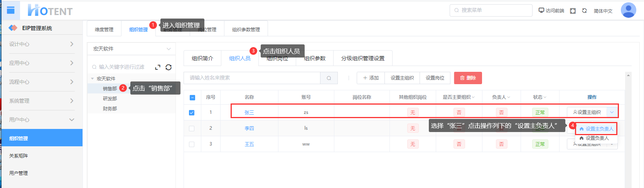Click the visit frontend monitor icon

541,10
